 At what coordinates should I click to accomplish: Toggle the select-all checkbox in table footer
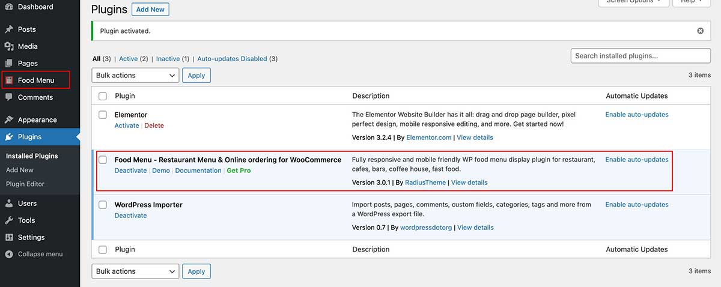click(x=103, y=250)
